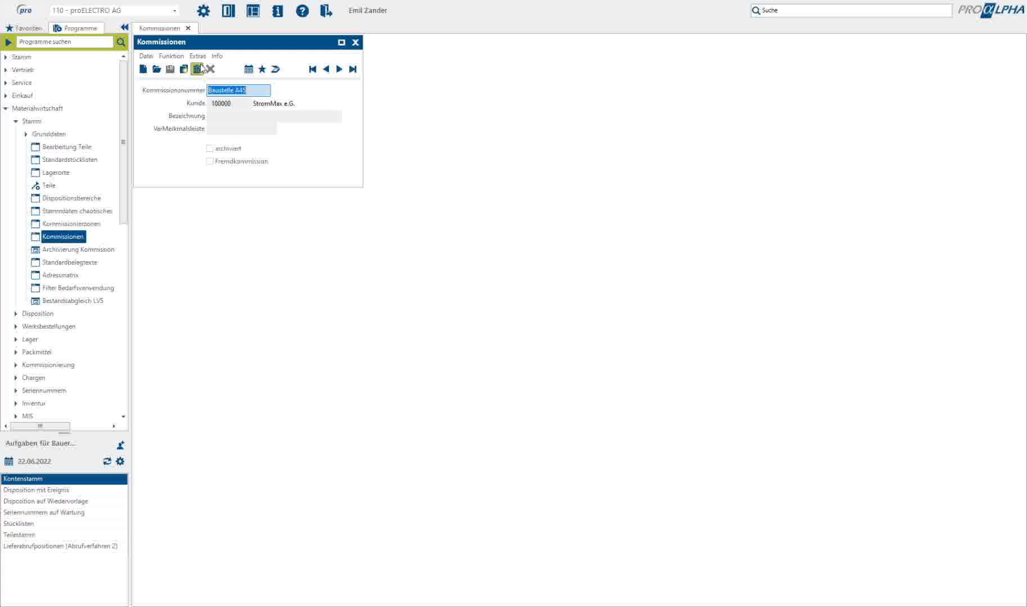Open Bearbeitung Teile program
This screenshot has width=1027, height=607.
[x=66, y=147]
